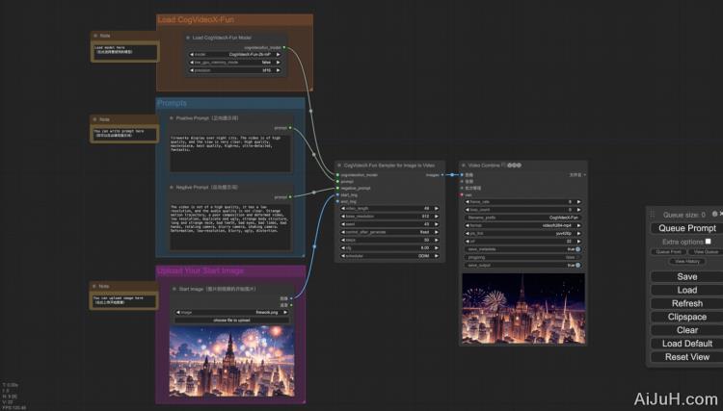Collapse the Positive Prompt node via its dot
This screenshot has width=723, height=411.
tap(171, 117)
